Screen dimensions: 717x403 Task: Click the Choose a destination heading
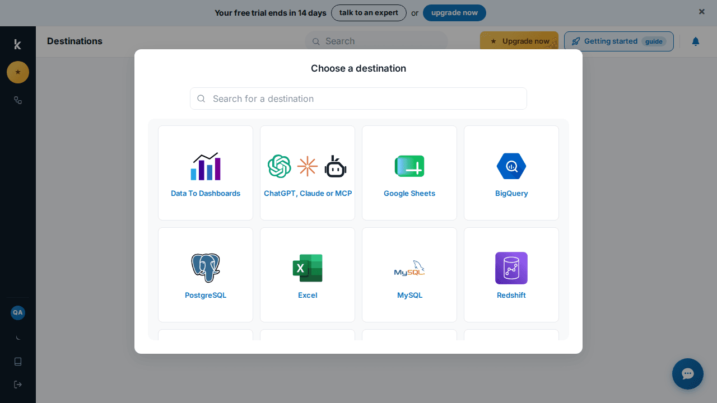358,68
